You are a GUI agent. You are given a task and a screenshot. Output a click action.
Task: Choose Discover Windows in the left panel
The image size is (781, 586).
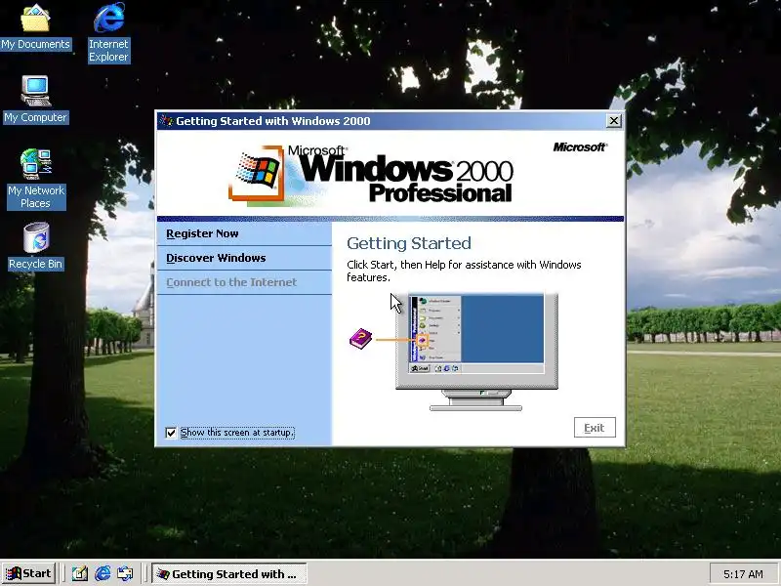pos(244,258)
